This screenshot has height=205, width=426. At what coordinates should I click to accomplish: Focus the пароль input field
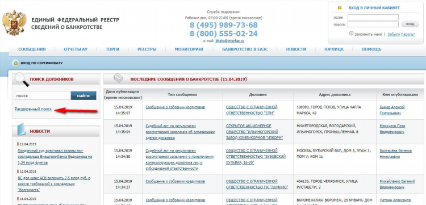(x=373, y=24)
